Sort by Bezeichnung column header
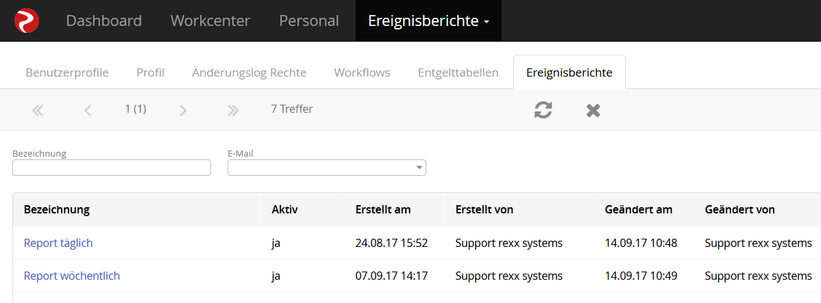This screenshot has height=303, width=821. (57, 209)
